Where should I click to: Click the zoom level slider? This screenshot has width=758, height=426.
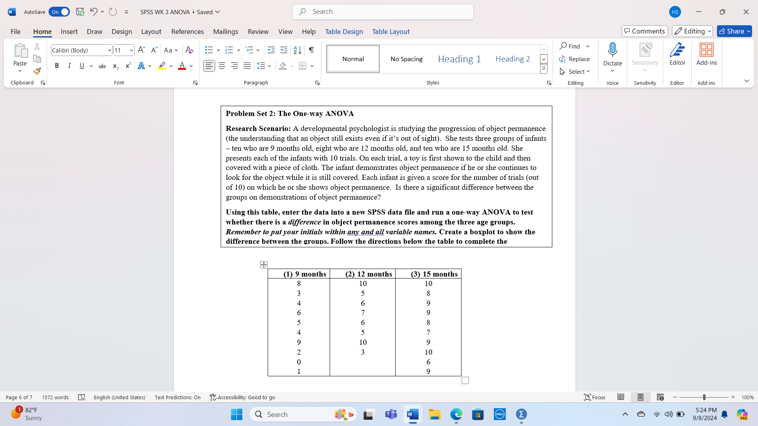[x=704, y=397]
